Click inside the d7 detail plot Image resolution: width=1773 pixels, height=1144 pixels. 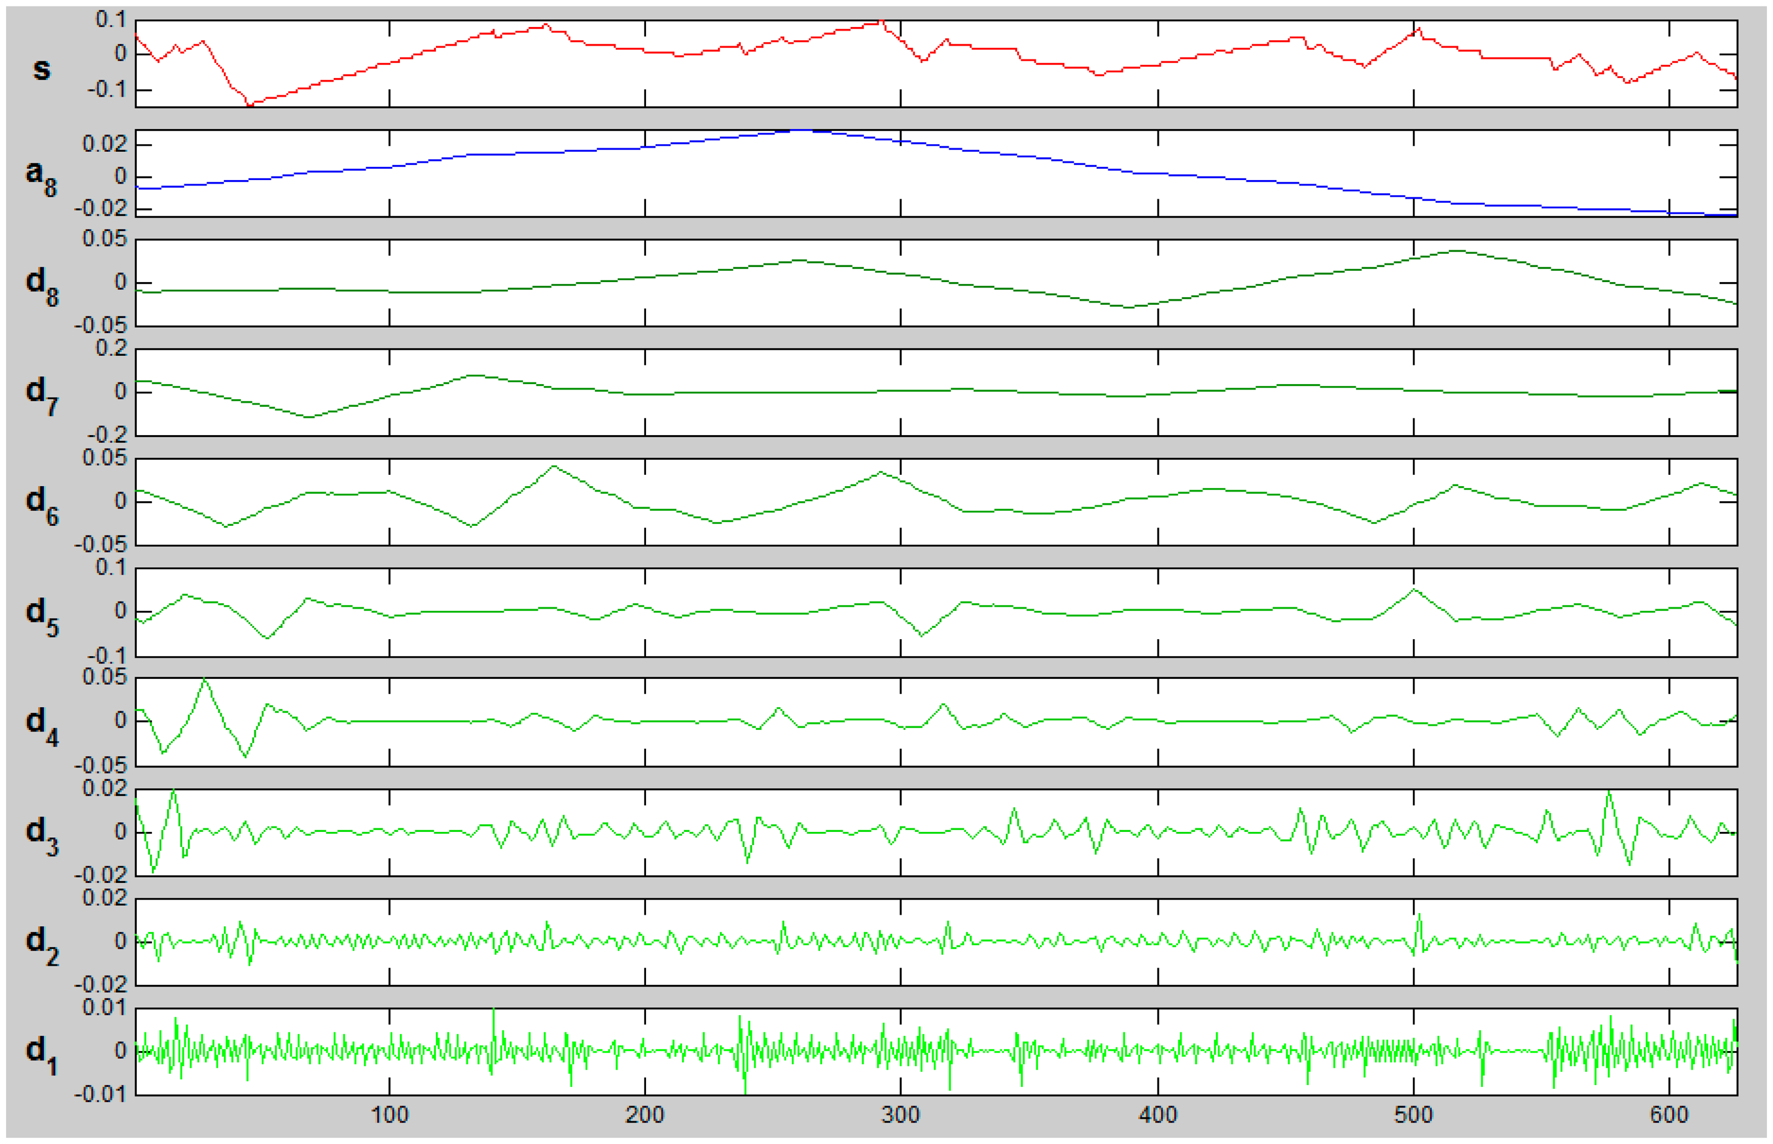coord(936,392)
